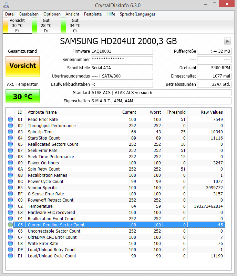
Task: Click raw value '193273462814'
Action: [x=208, y=206]
